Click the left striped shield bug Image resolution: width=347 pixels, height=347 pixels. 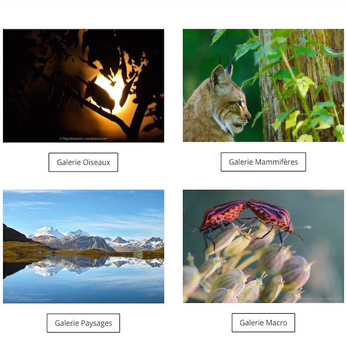pyautogui.click(x=223, y=216)
